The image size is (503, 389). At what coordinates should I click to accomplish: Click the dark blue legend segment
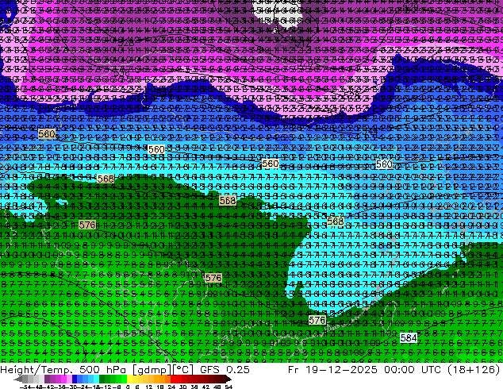[x=75, y=379]
